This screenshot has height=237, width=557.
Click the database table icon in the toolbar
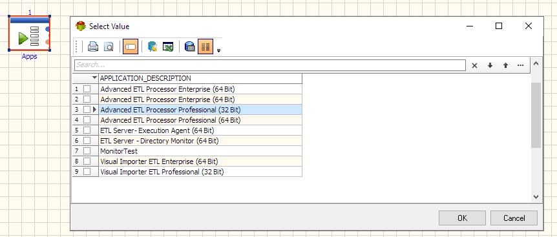coord(190,47)
